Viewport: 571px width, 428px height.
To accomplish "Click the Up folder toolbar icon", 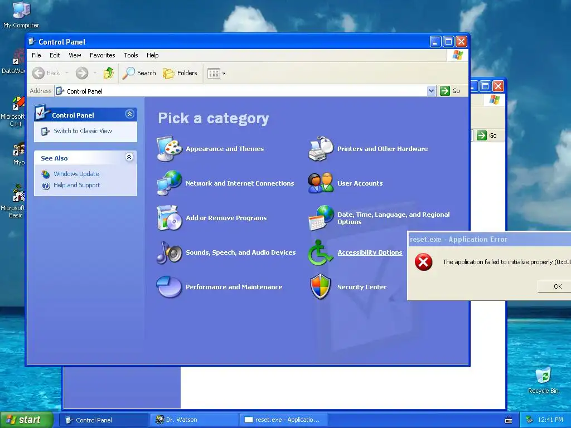I will point(108,73).
